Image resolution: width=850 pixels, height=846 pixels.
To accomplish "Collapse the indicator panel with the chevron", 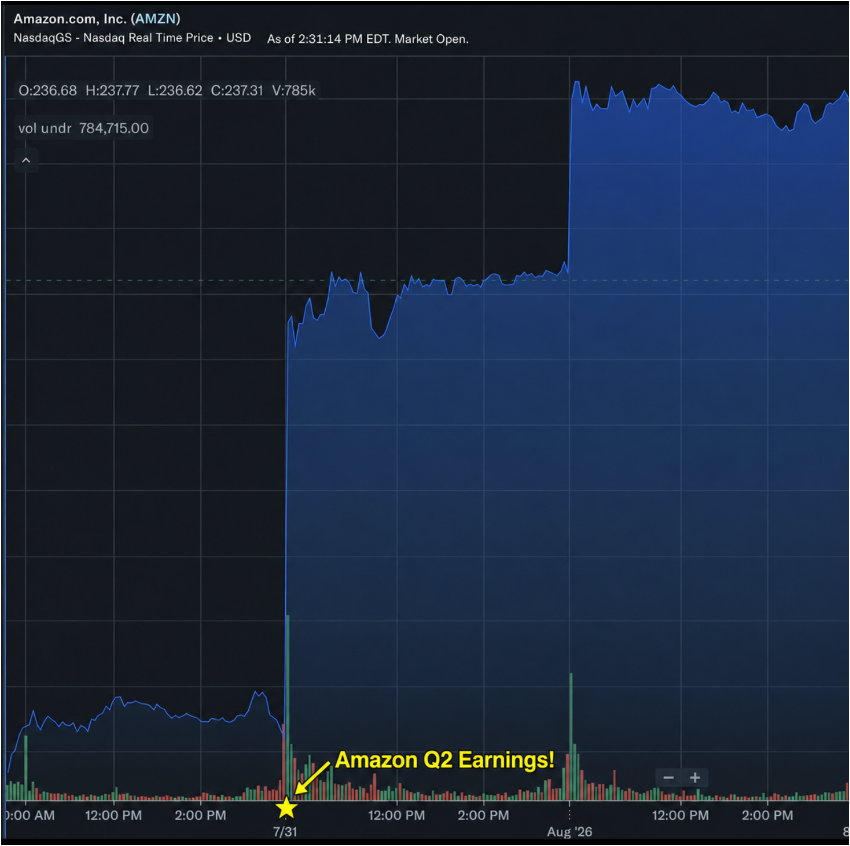I will coord(26,160).
